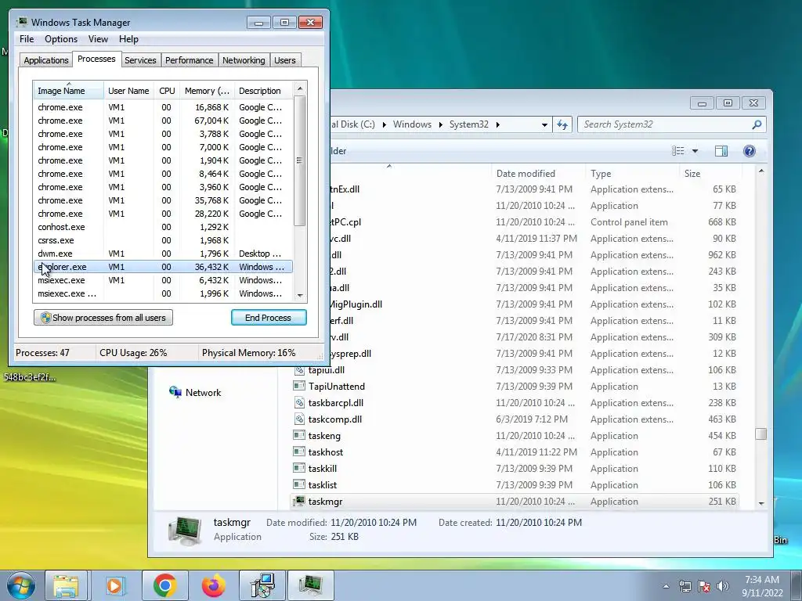The image size is (802, 601).
Task: Open the address bar history dropdown
Action: pyautogui.click(x=544, y=124)
